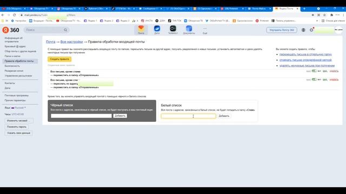This screenshot has width=346, height=194.
Task: Expand bookmarks overflow arrow
Action: (x=317, y=20)
